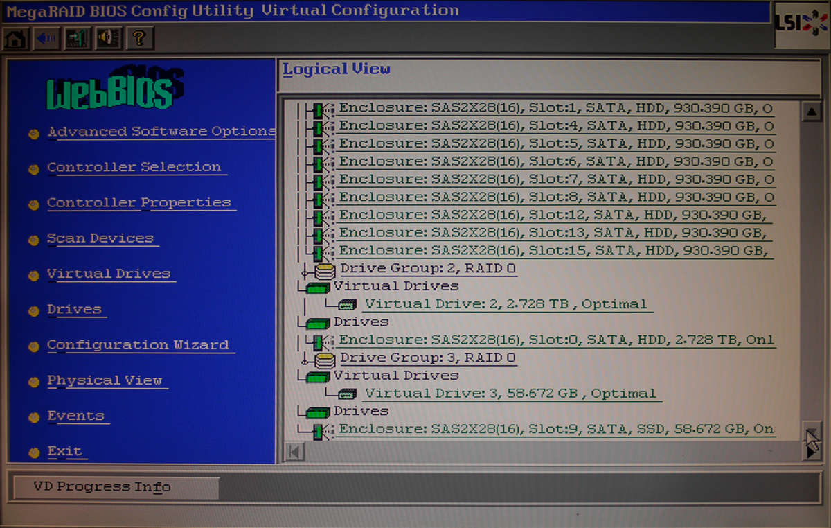This screenshot has height=528, width=831.
Task: Switch to Physical View
Action: click(x=106, y=380)
